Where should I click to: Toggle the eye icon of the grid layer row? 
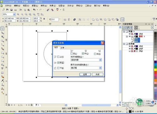tap(130, 51)
